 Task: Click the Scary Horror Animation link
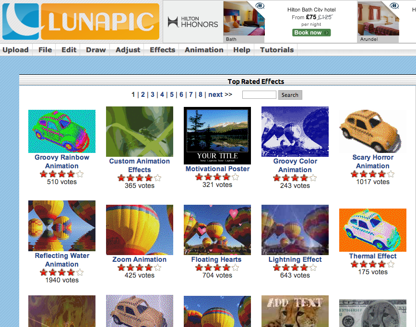pyautogui.click(x=373, y=162)
